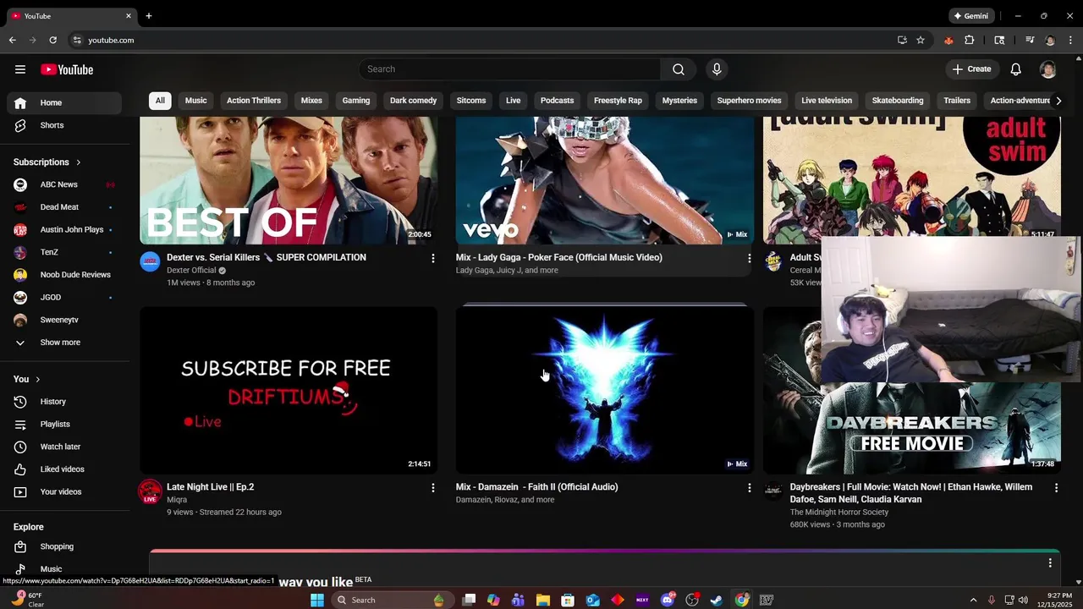
Task: Open a new browser tab
Action: (x=149, y=15)
